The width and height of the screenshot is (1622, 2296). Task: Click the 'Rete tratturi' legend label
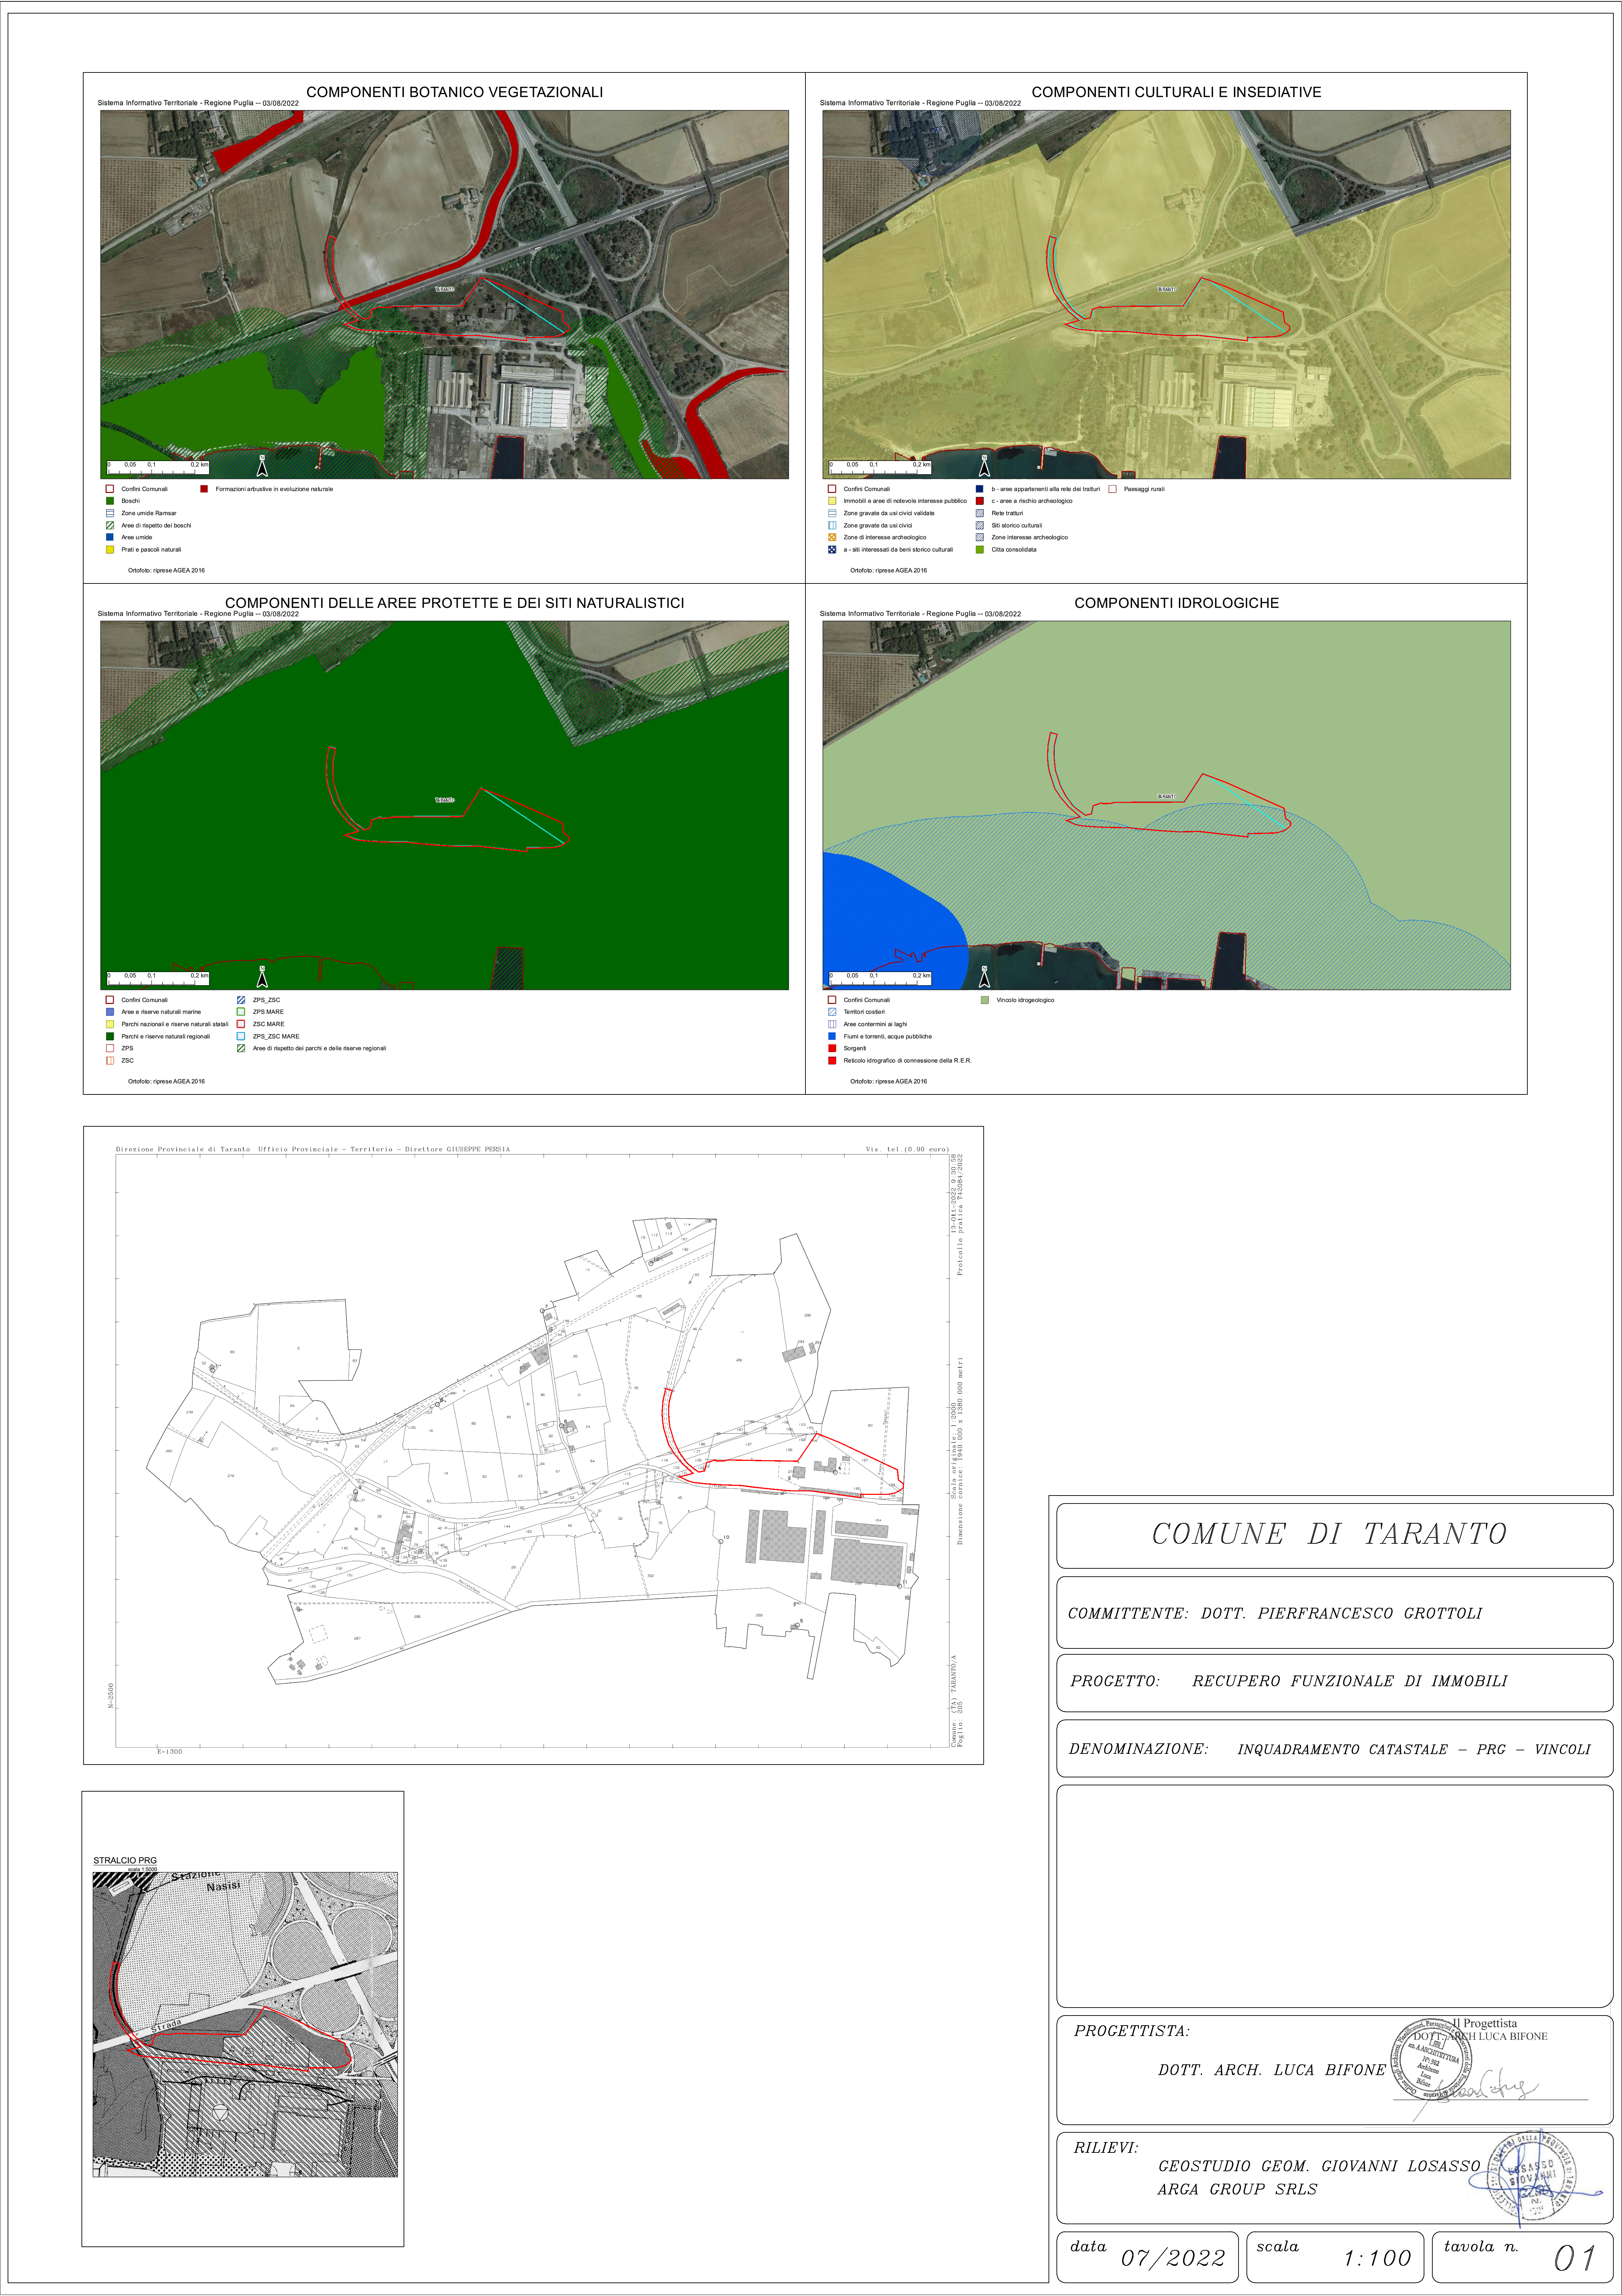click(1007, 513)
